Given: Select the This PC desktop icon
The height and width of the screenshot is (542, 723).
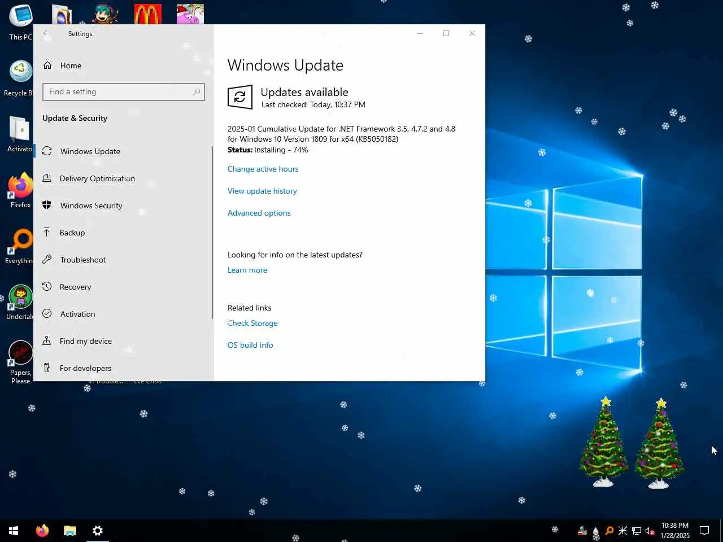Looking at the screenshot, I should (21, 23).
